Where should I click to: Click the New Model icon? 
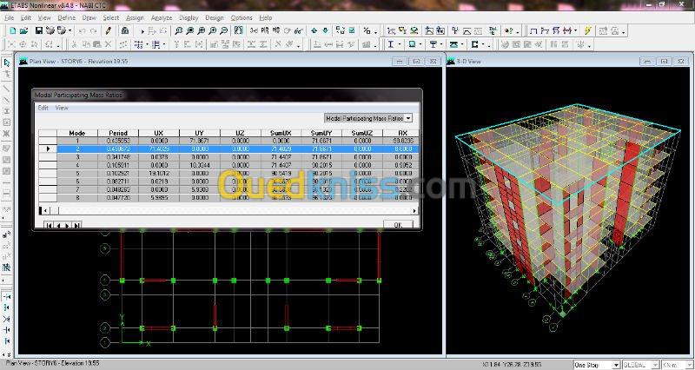(12, 30)
